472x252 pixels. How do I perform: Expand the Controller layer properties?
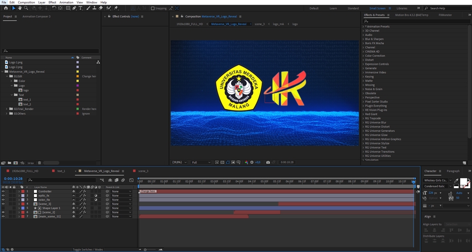point(19,191)
